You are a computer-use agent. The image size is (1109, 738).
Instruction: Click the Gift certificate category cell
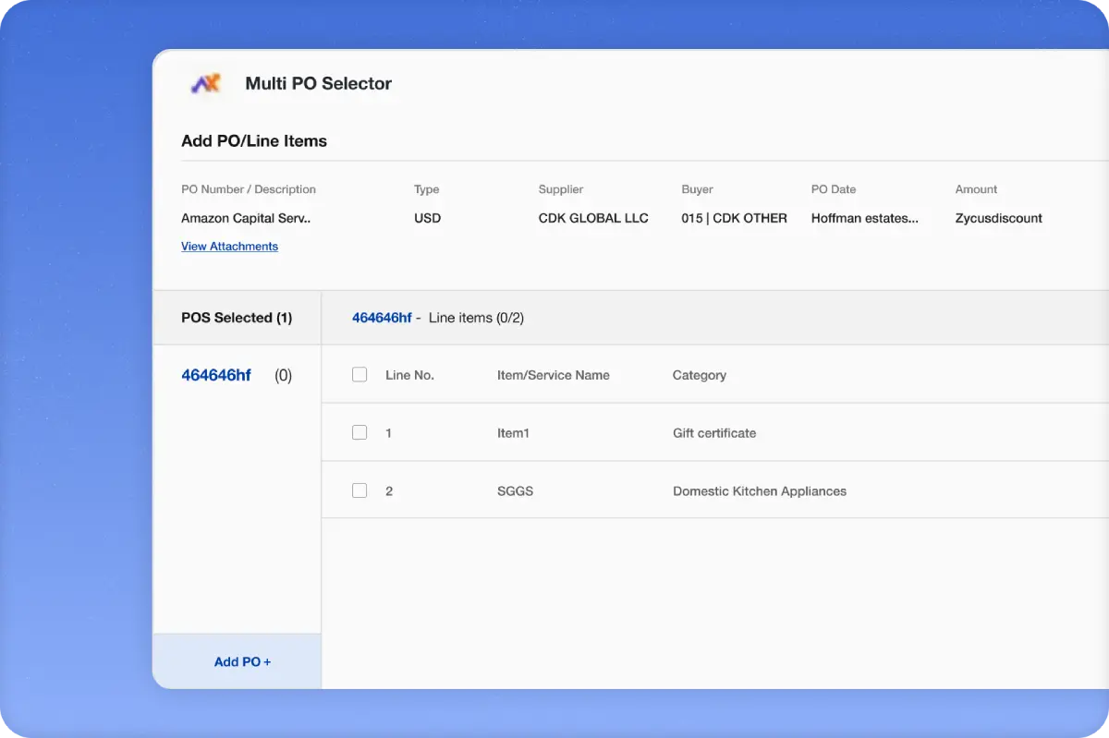pyautogui.click(x=713, y=433)
